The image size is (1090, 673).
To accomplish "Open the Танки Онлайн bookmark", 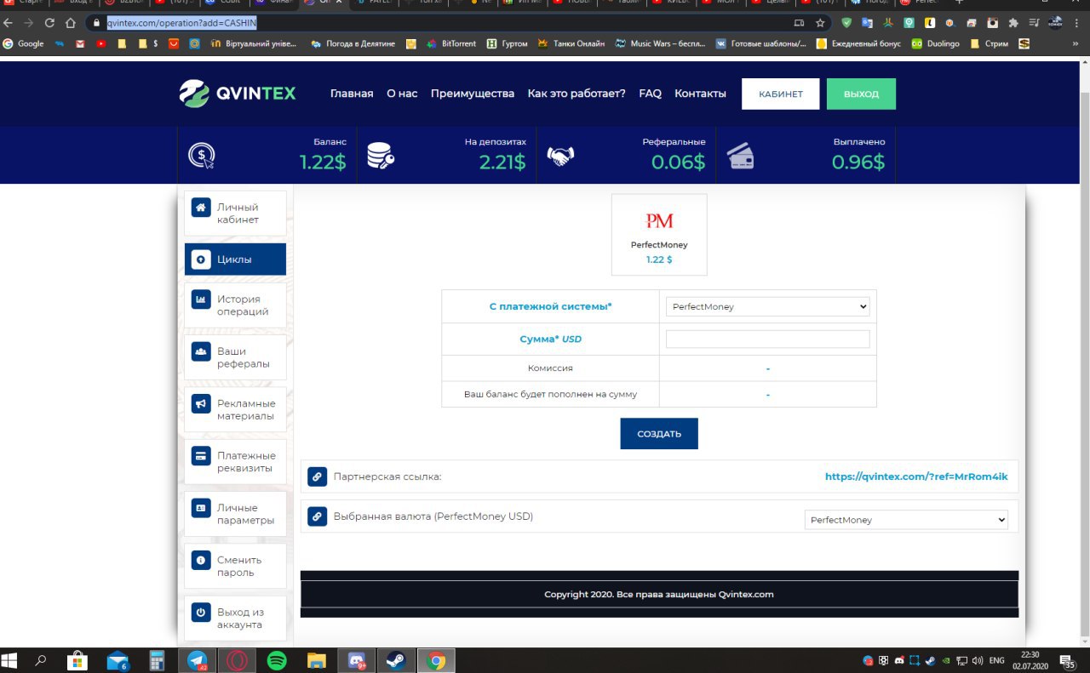I will point(571,43).
